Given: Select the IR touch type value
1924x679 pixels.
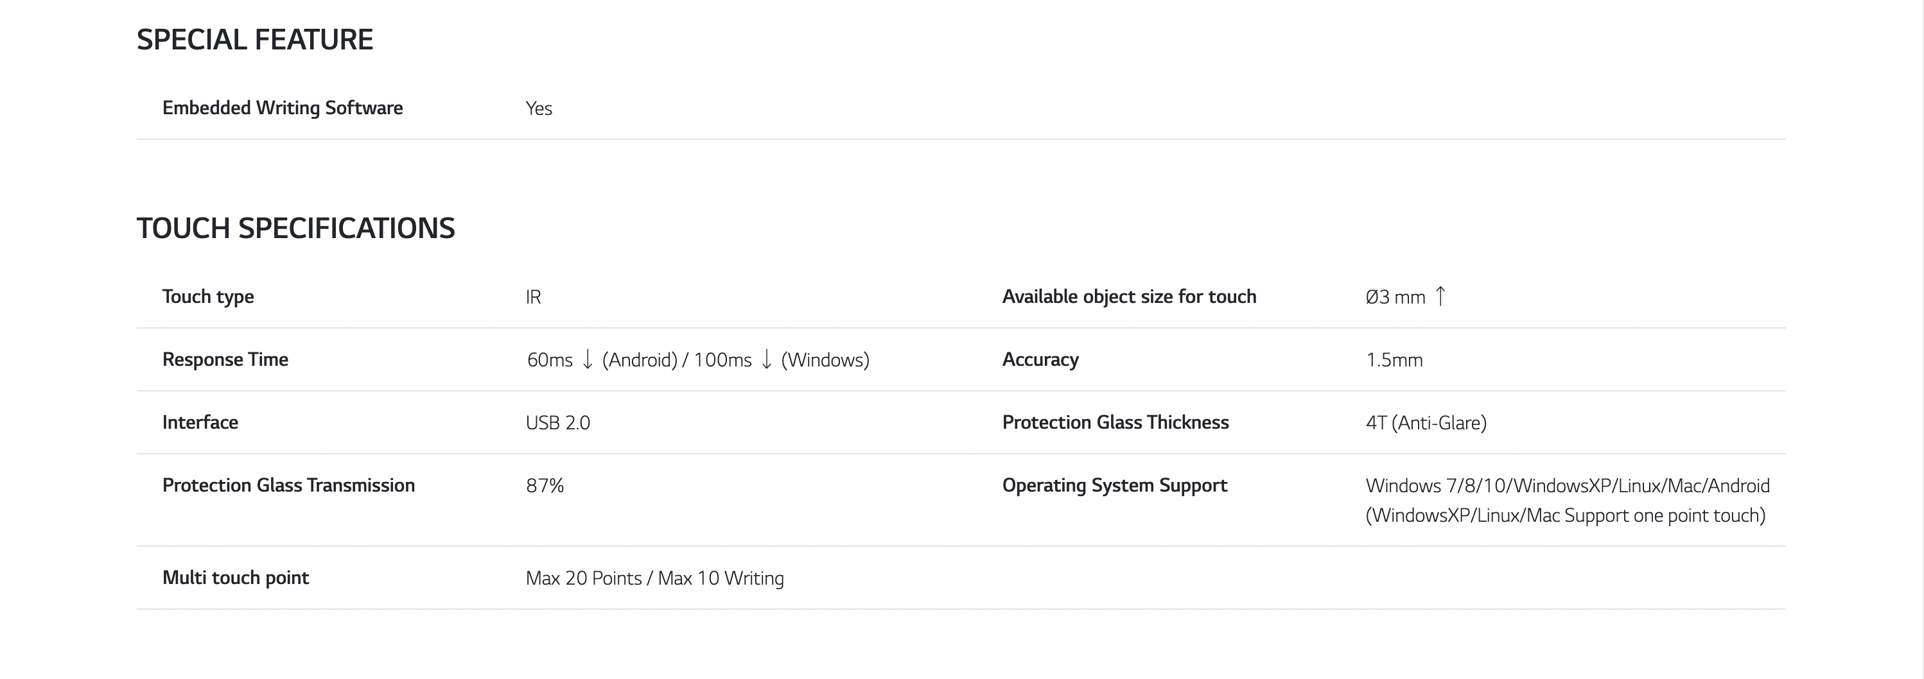Looking at the screenshot, I should click(x=533, y=298).
